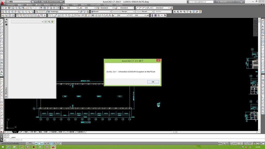Screen dimensions: 265x149
Task: Toggle Ortho mode in status bar
Action: [33, 143]
